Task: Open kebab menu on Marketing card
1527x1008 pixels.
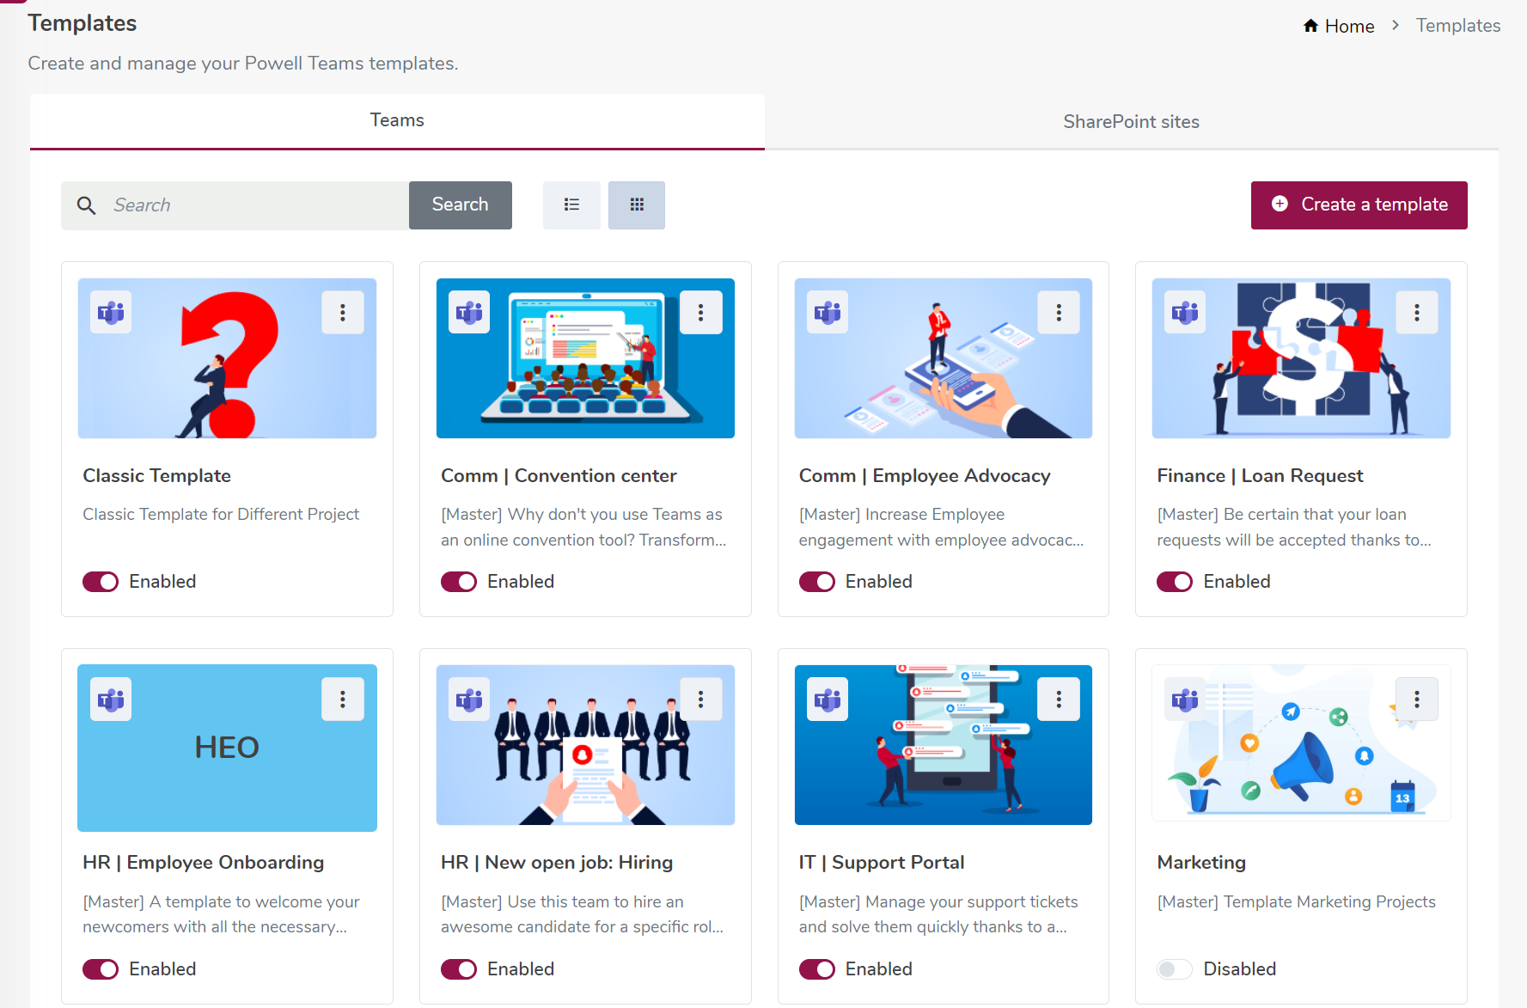Action: 1417,699
